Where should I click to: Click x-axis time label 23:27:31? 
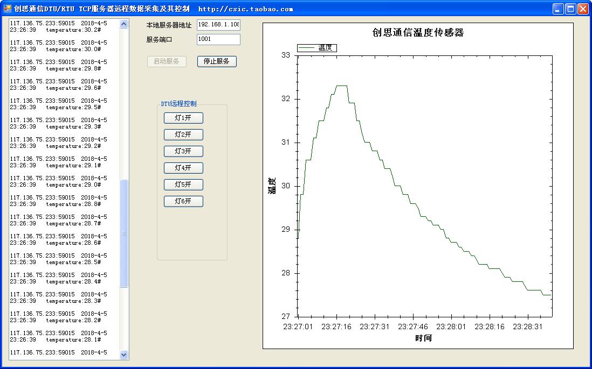[x=375, y=327]
